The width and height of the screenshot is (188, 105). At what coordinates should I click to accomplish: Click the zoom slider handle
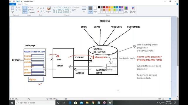pos(170,99)
